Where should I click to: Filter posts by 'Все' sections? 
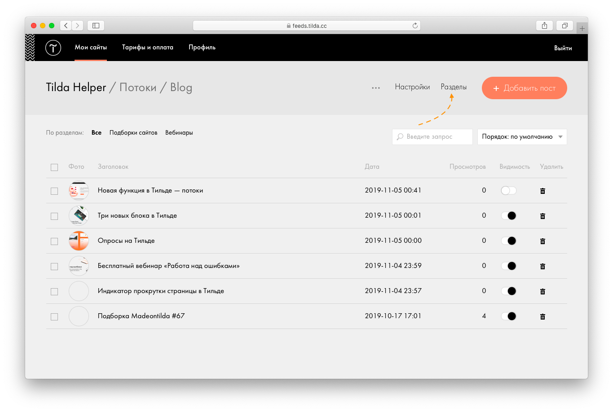click(x=97, y=133)
